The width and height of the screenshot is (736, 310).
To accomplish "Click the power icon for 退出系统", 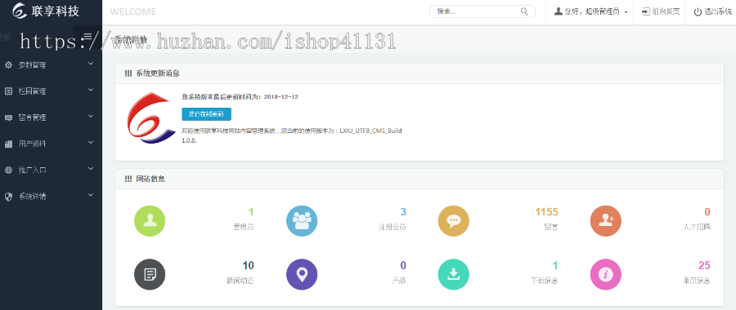I will (x=698, y=11).
